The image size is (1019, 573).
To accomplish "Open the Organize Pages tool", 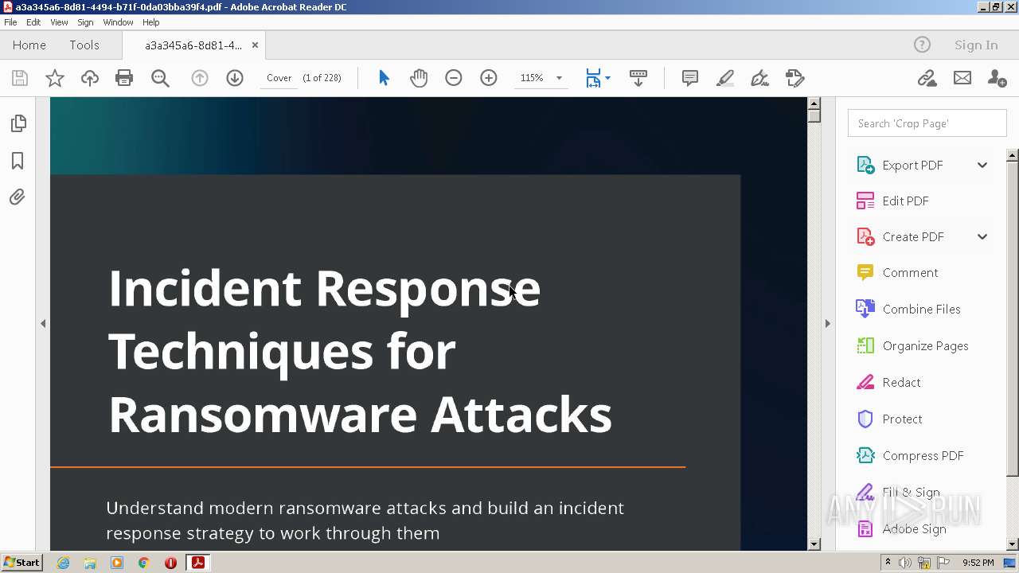I will 925,346.
